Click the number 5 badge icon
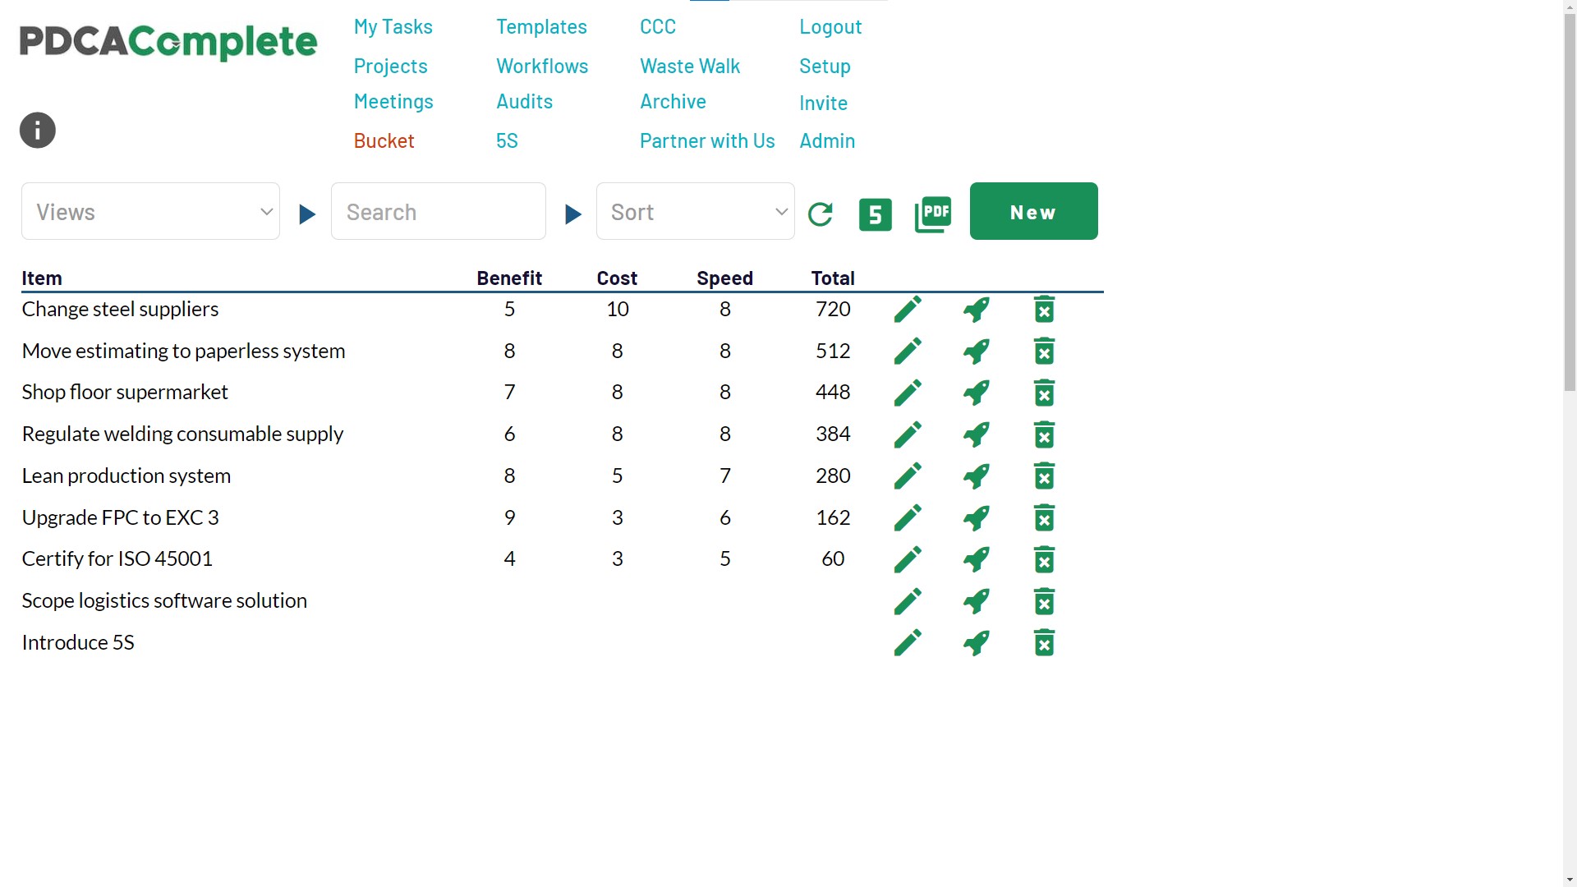The image size is (1577, 887). coord(876,214)
